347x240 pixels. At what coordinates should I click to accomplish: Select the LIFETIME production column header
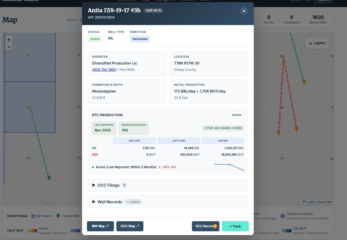pos(222,141)
